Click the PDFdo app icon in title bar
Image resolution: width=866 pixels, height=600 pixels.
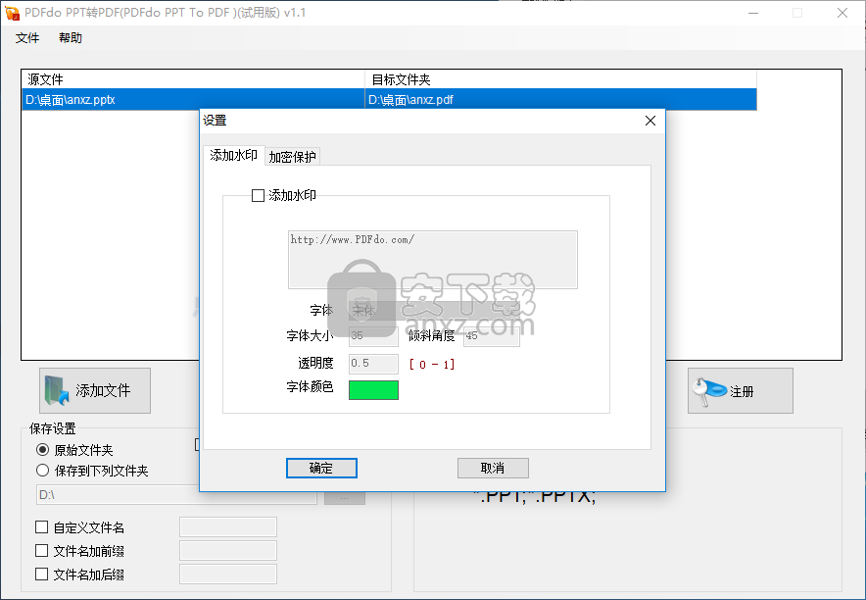(12, 13)
